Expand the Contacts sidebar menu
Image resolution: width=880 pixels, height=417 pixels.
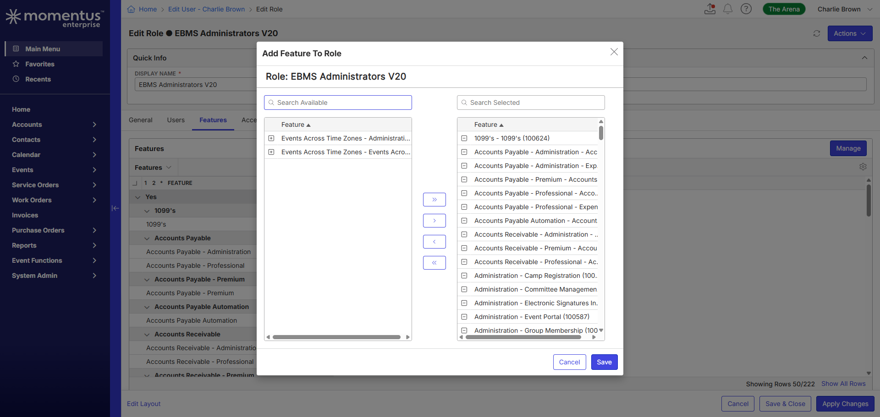[x=94, y=140]
